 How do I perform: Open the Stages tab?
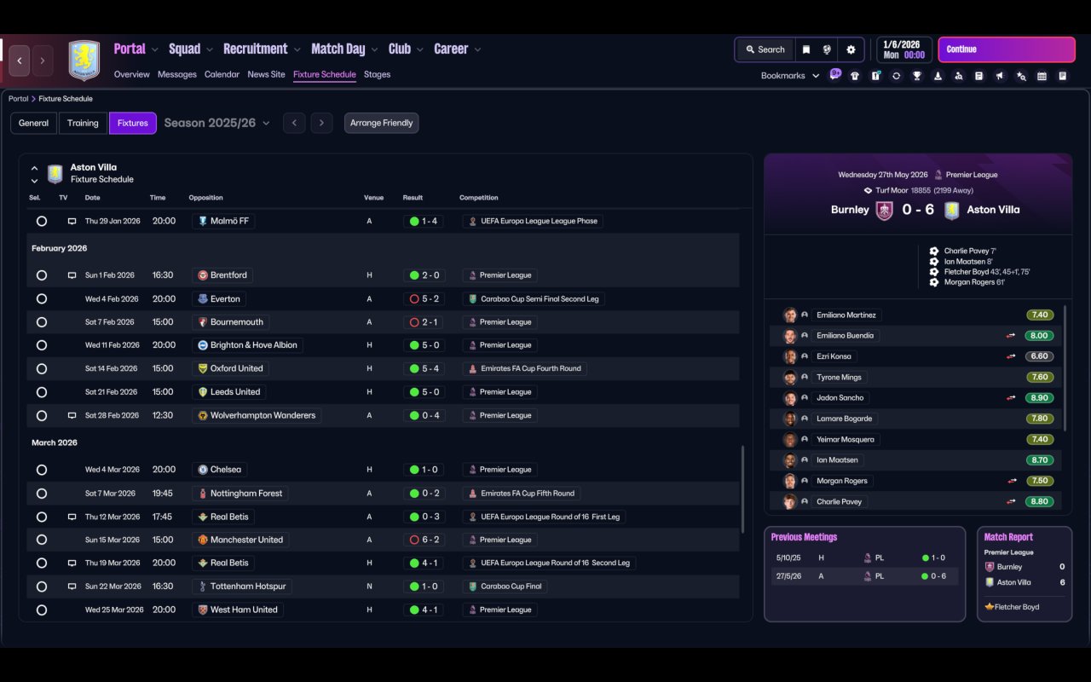tap(377, 75)
